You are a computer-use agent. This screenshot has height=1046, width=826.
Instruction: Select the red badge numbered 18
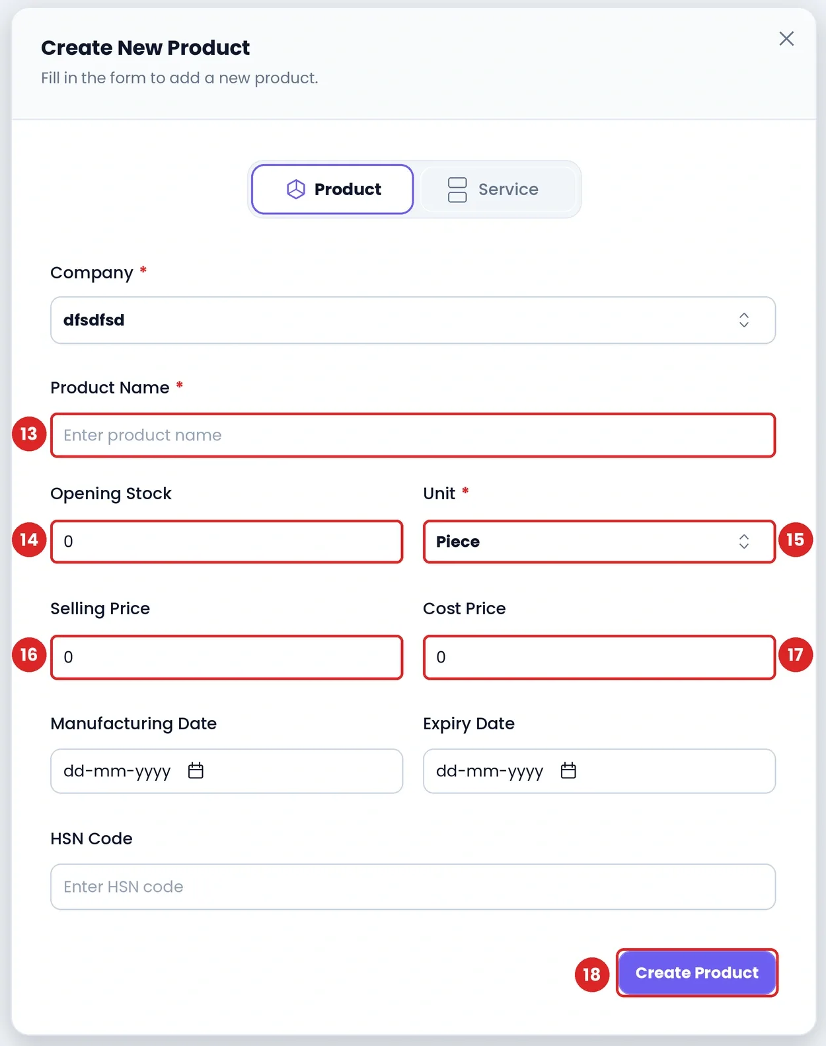coord(591,974)
